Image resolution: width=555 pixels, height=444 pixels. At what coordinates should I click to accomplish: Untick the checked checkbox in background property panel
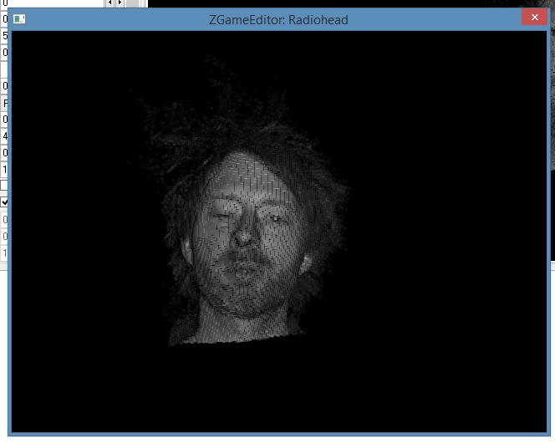[4, 202]
